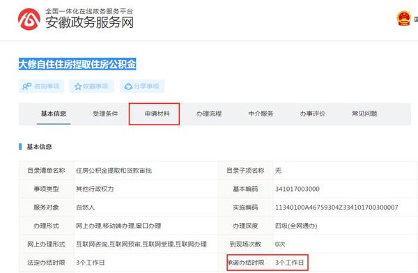Click the share icon in 分享事项 button
418x273 pixels.
(x=128, y=86)
